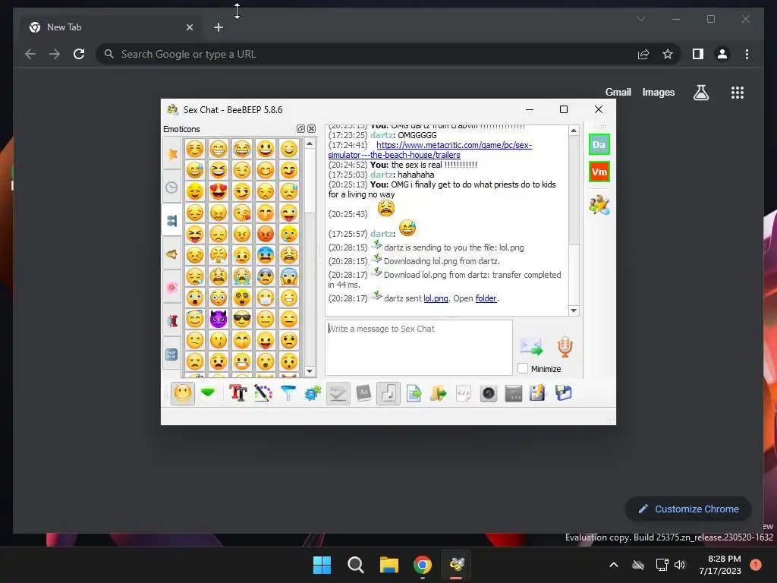Switch to the favorites star emoticon tab
The width and height of the screenshot is (777, 583).
[x=172, y=154]
